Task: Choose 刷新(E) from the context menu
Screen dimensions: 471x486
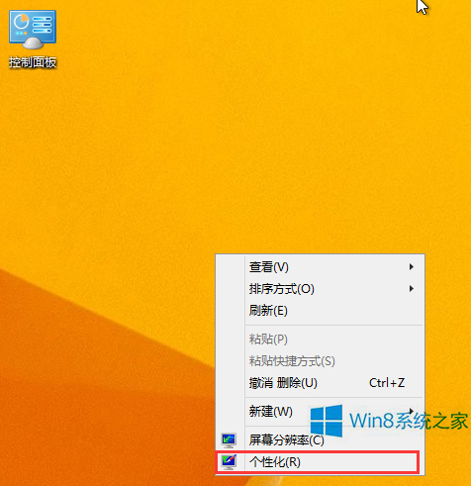Action: point(320,311)
